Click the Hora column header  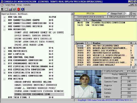click(79, 20)
